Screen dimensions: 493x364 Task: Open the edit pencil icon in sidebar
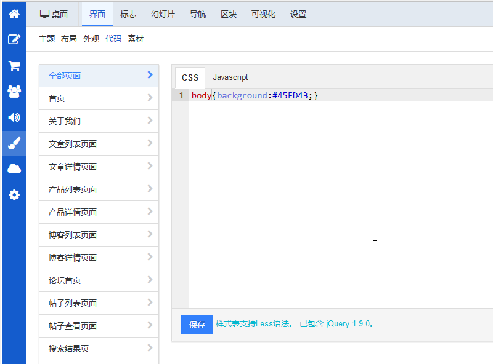[x=14, y=39]
